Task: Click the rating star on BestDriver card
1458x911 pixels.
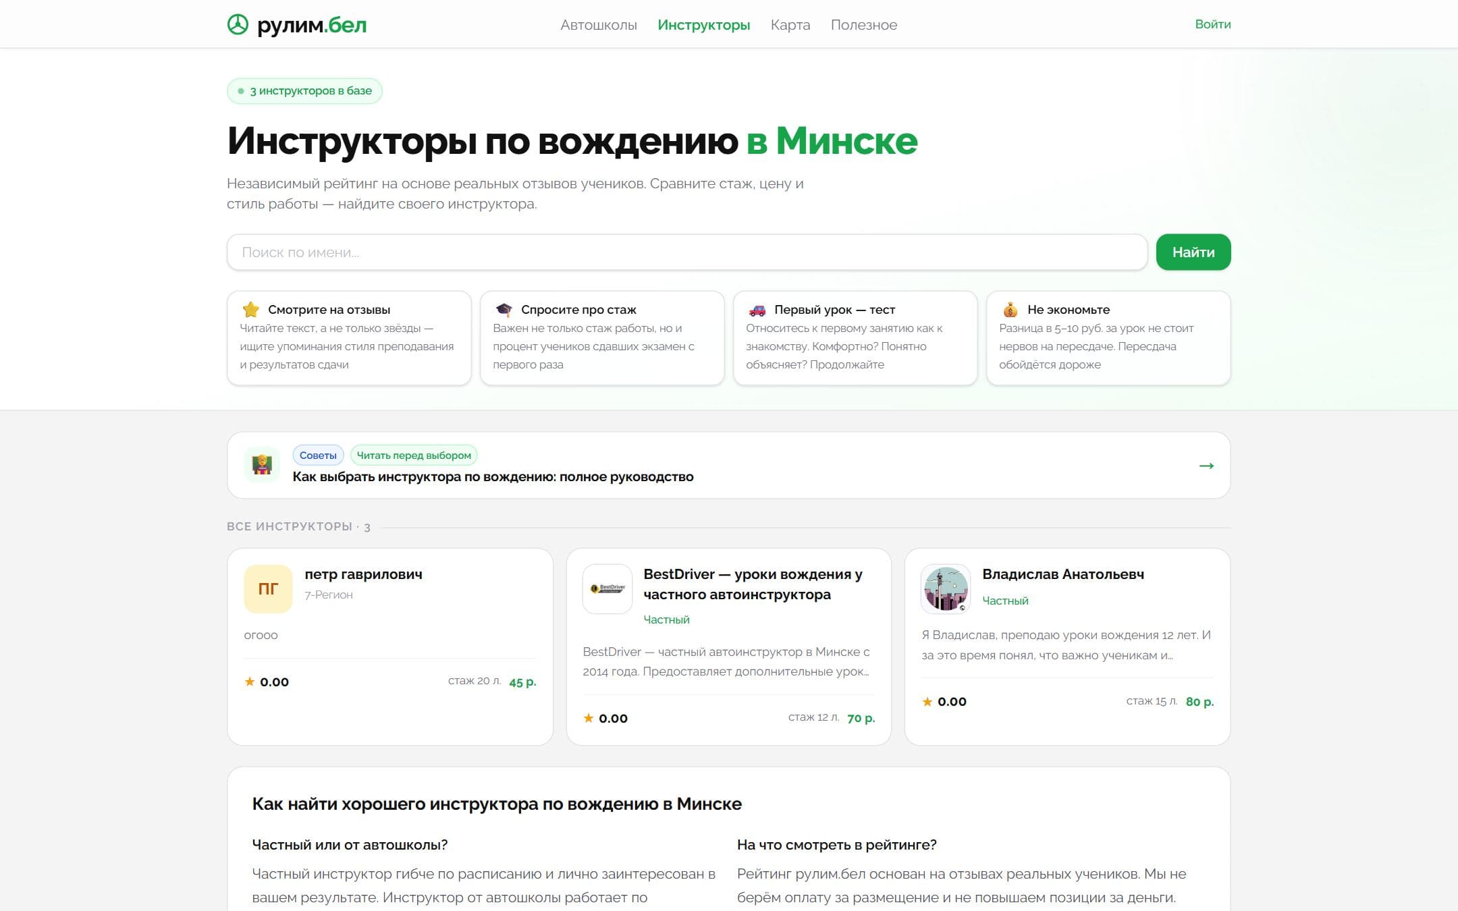Action: pyautogui.click(x=589, y=718)
